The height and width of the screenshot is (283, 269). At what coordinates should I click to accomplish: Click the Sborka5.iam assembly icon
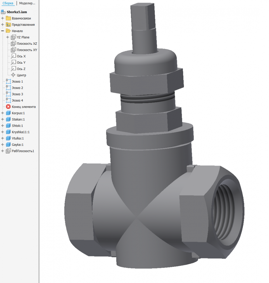point(3,12)
